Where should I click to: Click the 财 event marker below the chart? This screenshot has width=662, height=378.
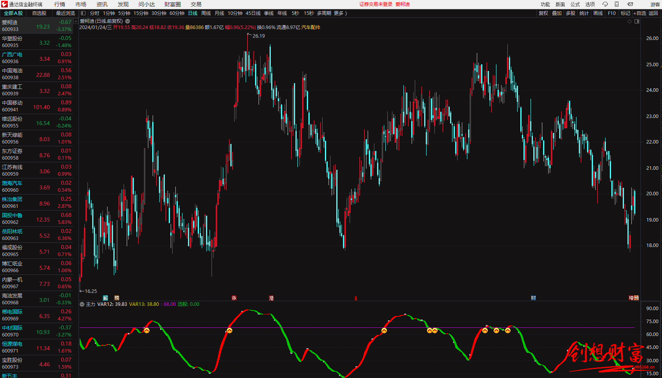pos(533,298)
